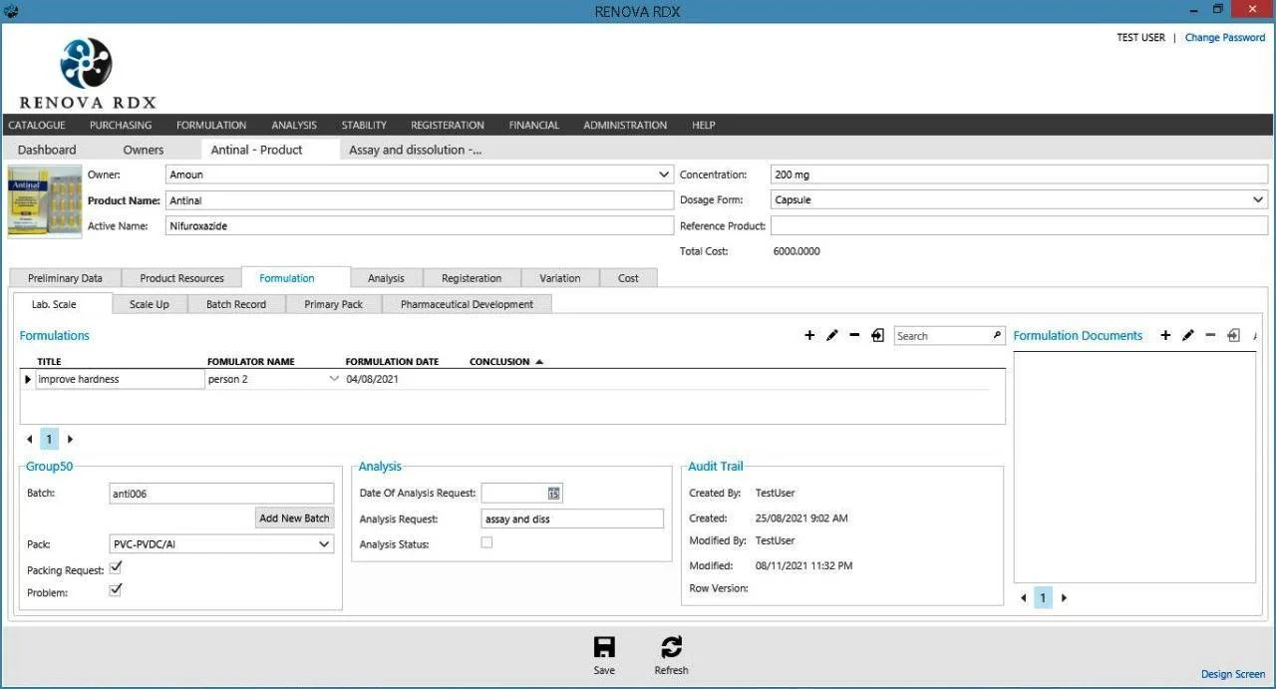The height and width of the screenshot is (689, 1276).
Task: Click the Save disk icon
Action: point(604,647)
